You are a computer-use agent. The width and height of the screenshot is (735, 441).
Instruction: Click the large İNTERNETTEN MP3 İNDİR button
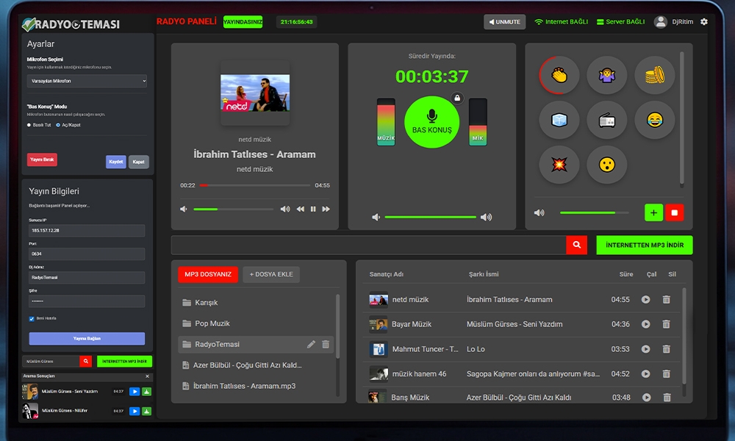[645, 245]
